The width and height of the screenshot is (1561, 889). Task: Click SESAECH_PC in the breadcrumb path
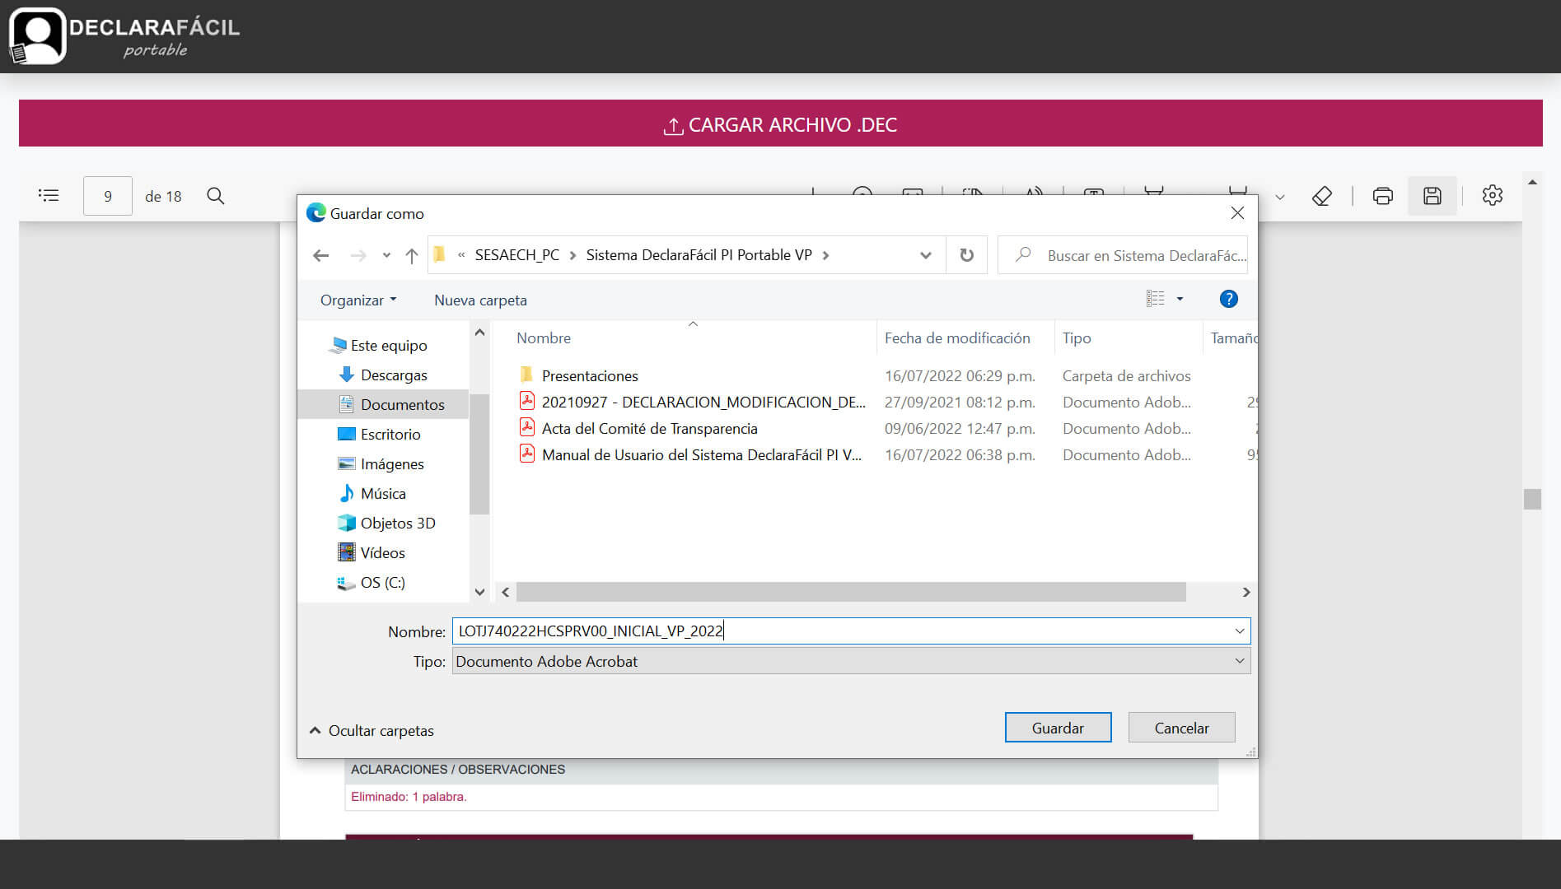point(516,255)
